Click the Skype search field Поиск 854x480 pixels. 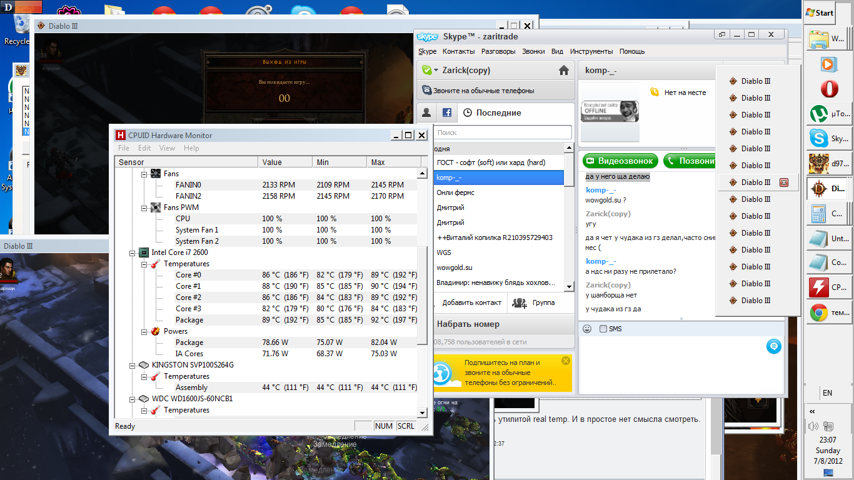[x=503, y=132]
